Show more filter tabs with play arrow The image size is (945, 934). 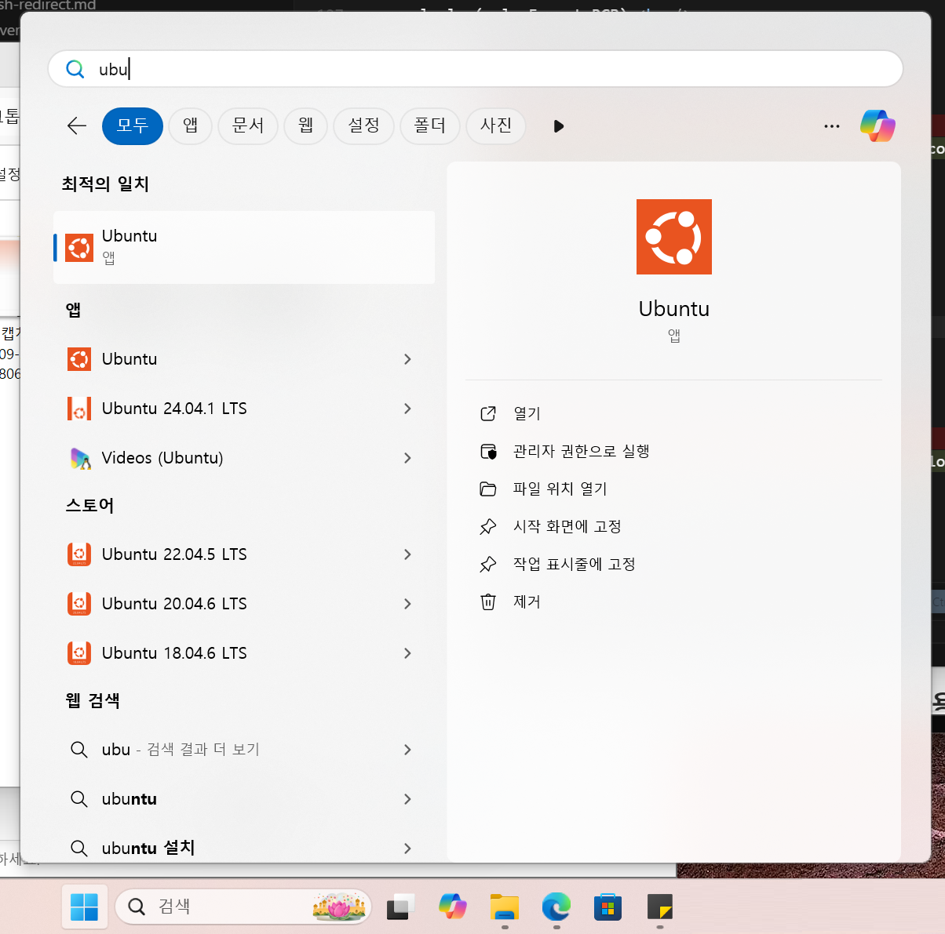558,126
